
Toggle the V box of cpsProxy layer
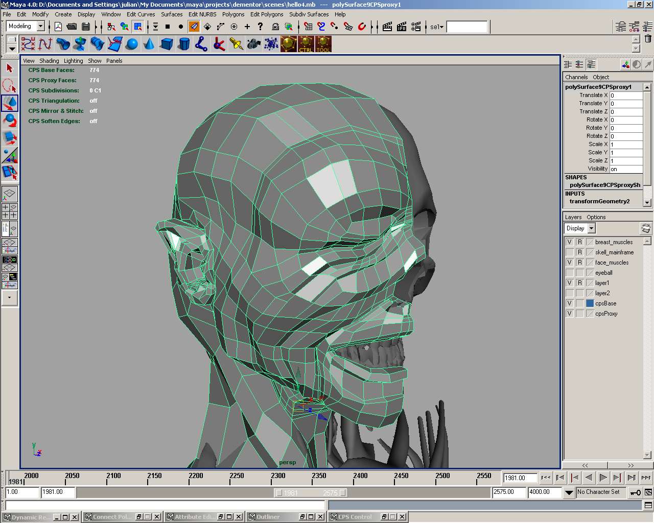[x=570, y=314]
